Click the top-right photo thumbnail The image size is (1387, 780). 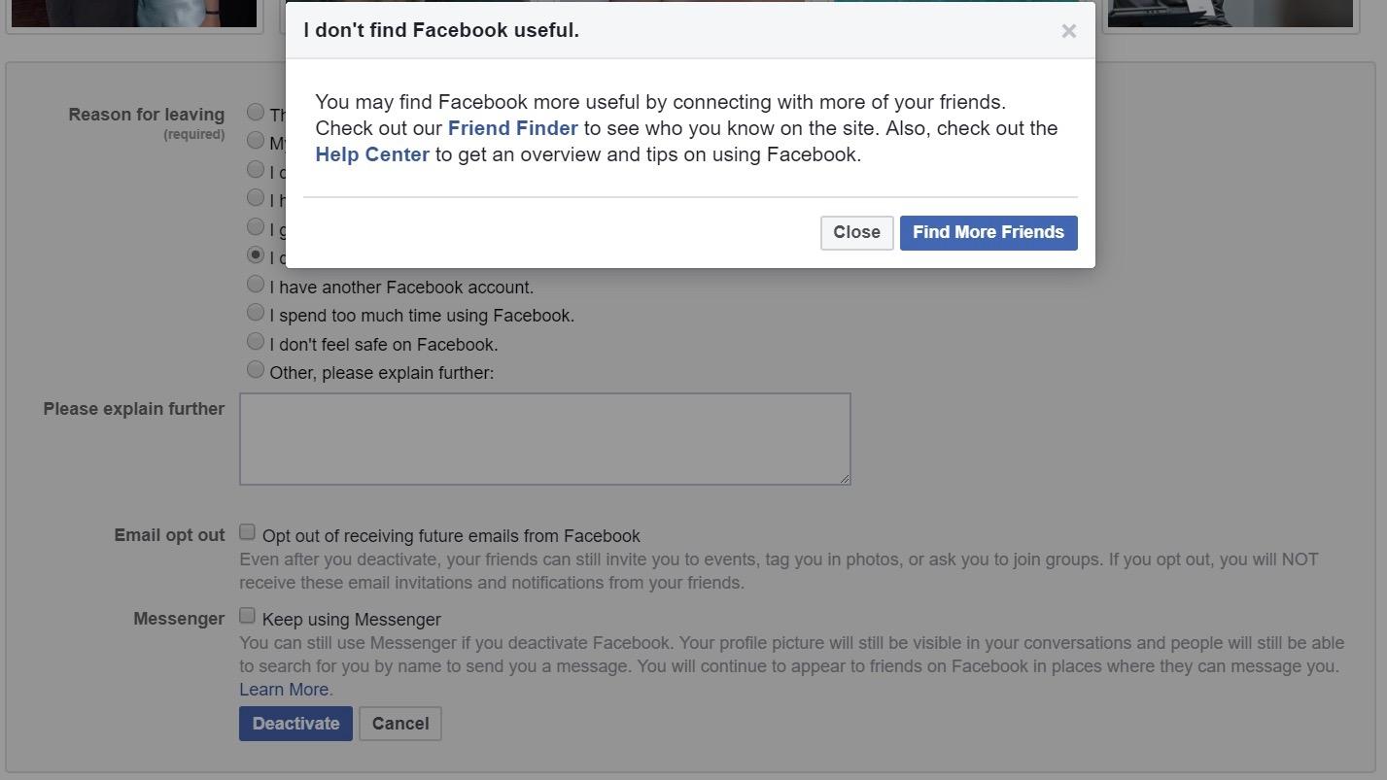click(1230, 13)
